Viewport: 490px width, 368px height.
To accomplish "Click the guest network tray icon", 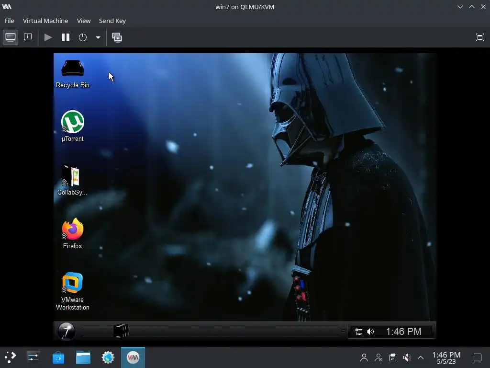I will [359, 332].
